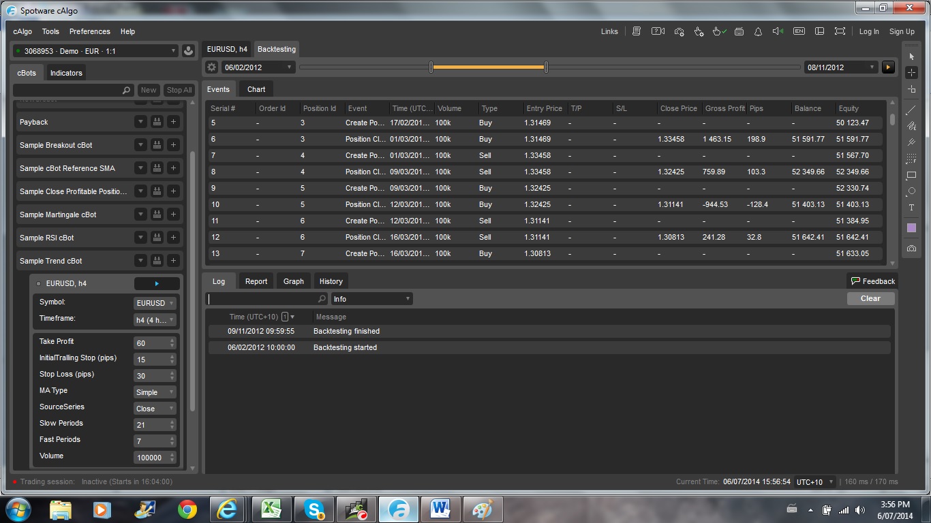The width and height of the screenshot is (931, 523).
Task: Open the calendar icon in top toolbar
Action: pyautogui.click(x=739, y=31)
